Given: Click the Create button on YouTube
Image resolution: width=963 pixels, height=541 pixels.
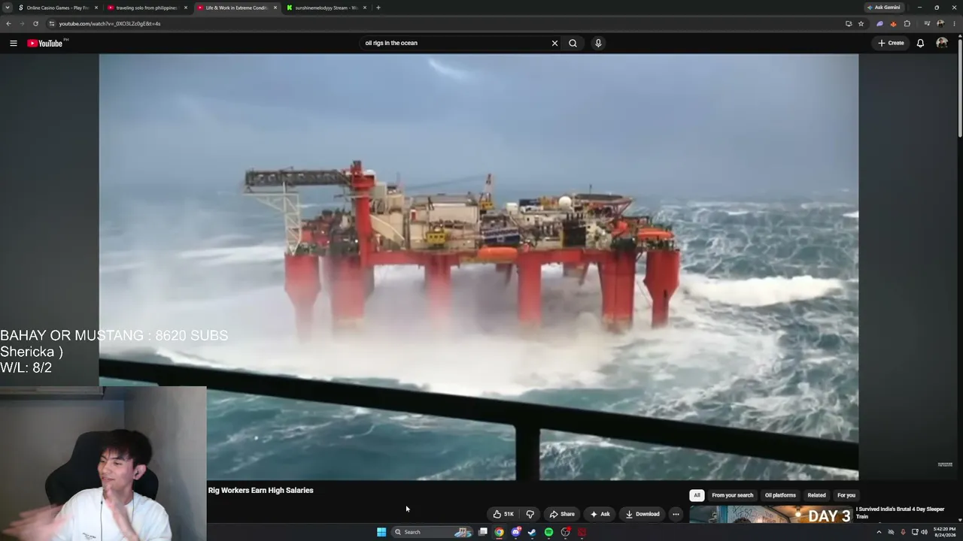Looking at the screenshot, I should 891,43.
